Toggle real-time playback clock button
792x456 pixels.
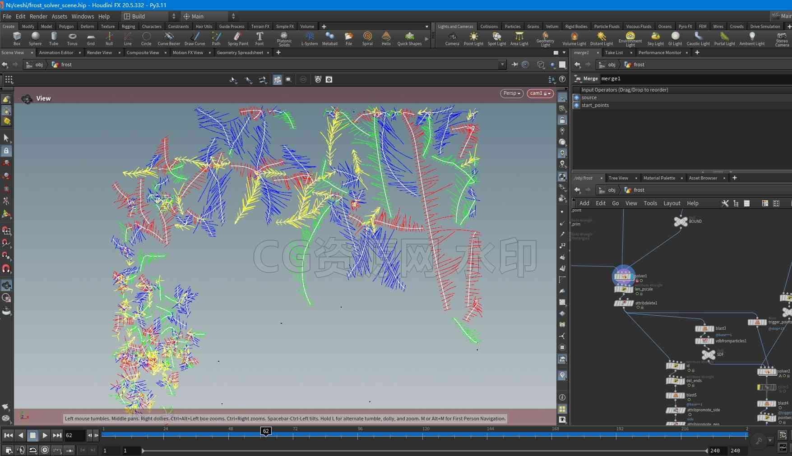[x=45, y=450]
